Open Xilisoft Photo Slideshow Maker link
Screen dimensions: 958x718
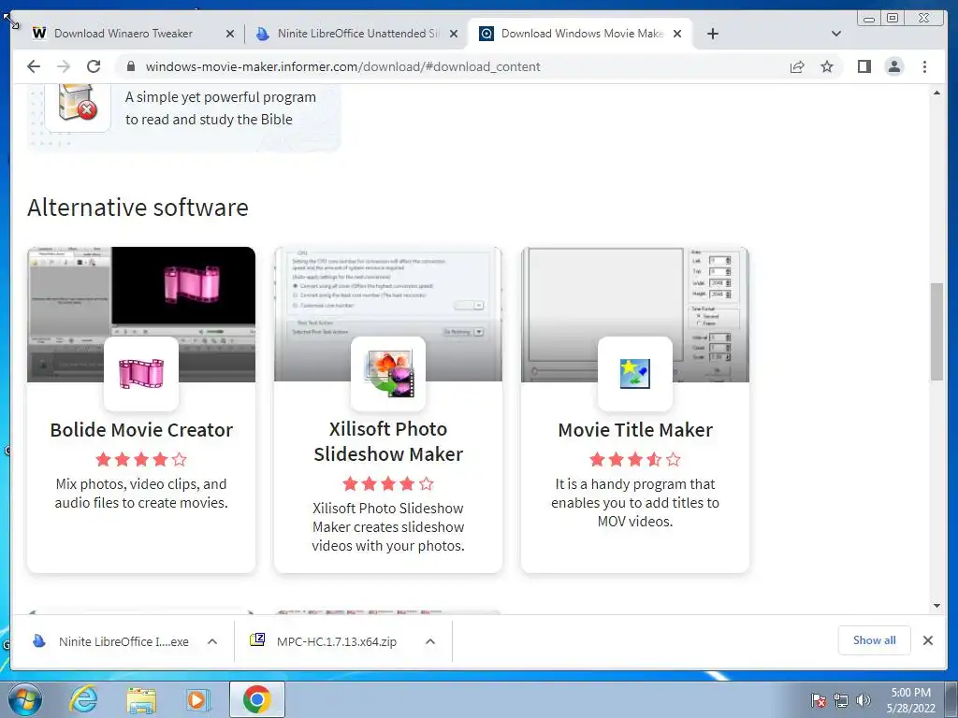tap(388, 441)
